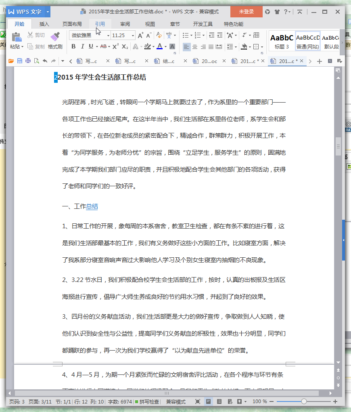The image size is (351, 412).
Task: Click the save disk icon
Action: tap(20, 61)
